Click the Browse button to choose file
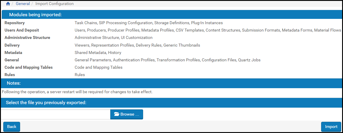This screenshot has height=133, width=343. [x=127, y=114]
